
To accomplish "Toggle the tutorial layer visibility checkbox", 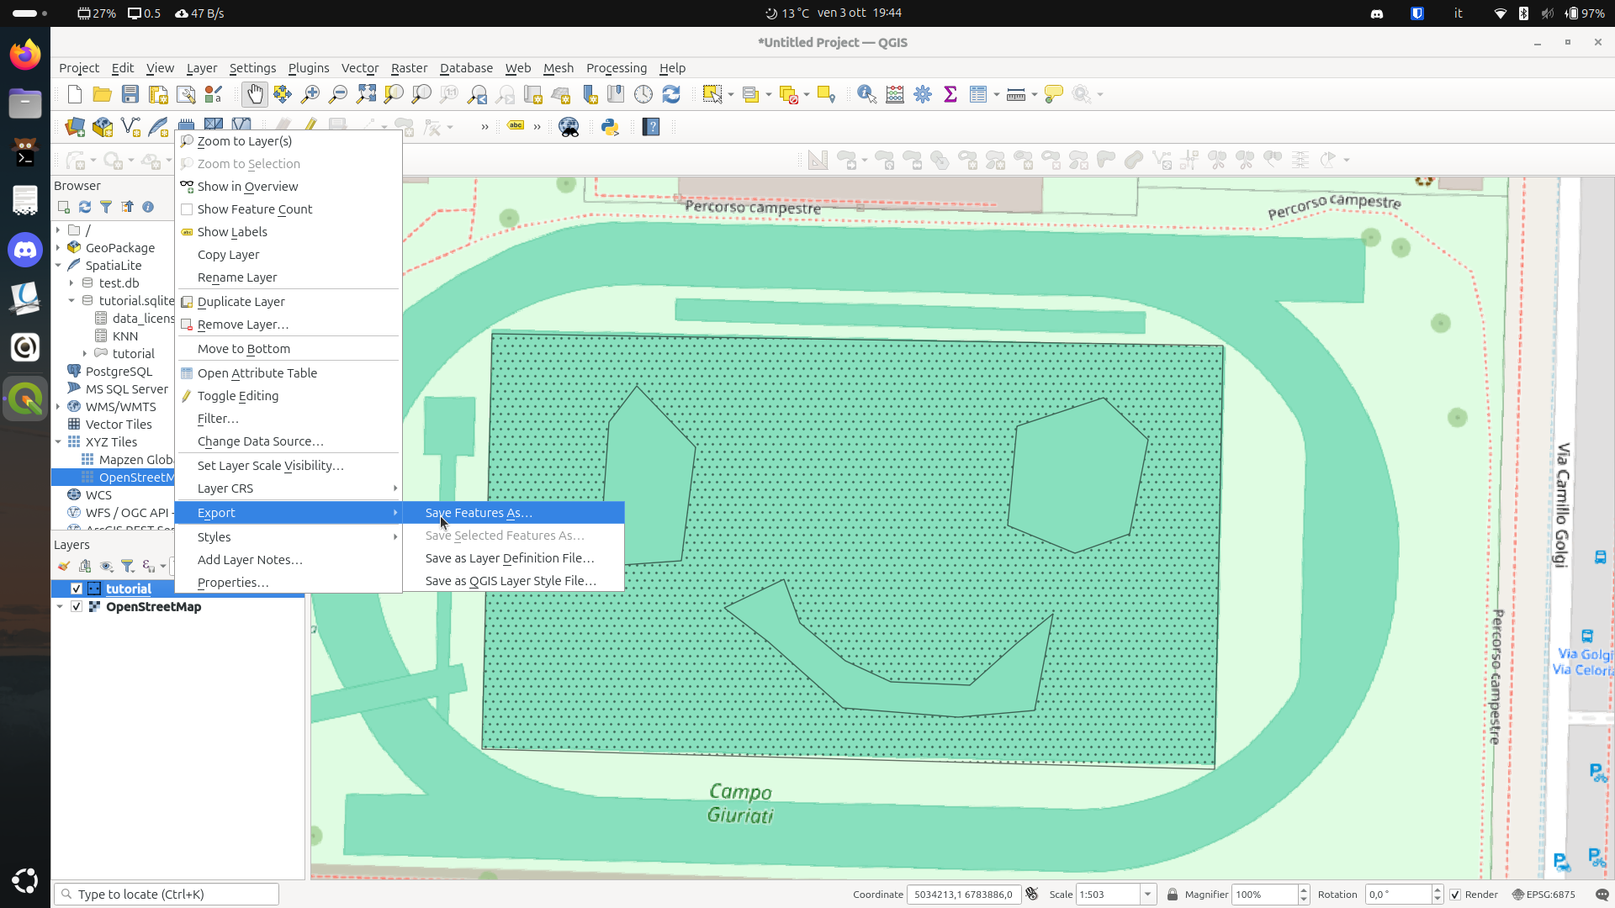I will 77,589.
